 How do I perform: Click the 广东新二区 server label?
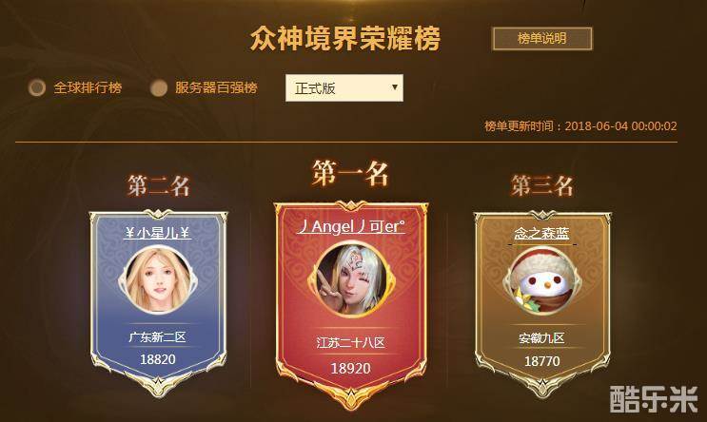tap(157, 336)
